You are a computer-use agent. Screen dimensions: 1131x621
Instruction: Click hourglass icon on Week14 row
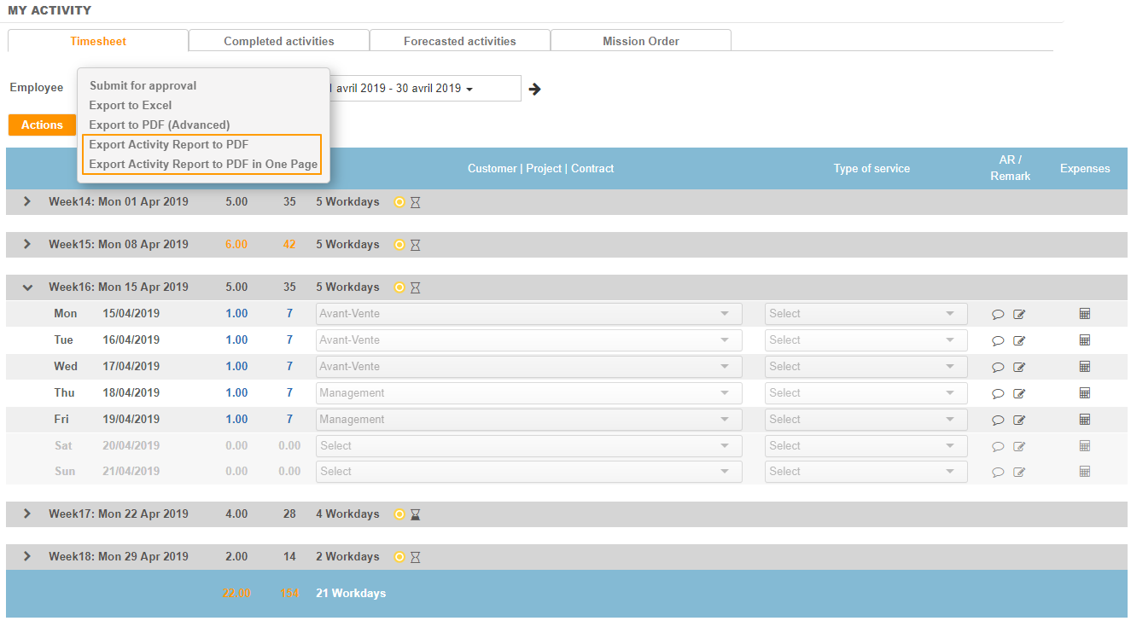click(x=416, y=202)
